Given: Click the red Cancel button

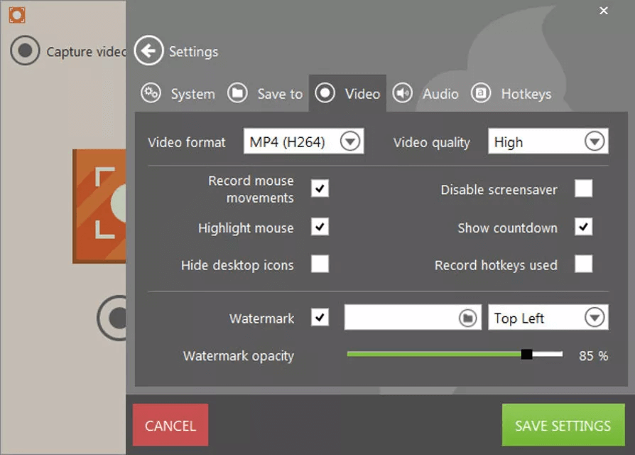Looking at the screenshot, I should (170, 425).
